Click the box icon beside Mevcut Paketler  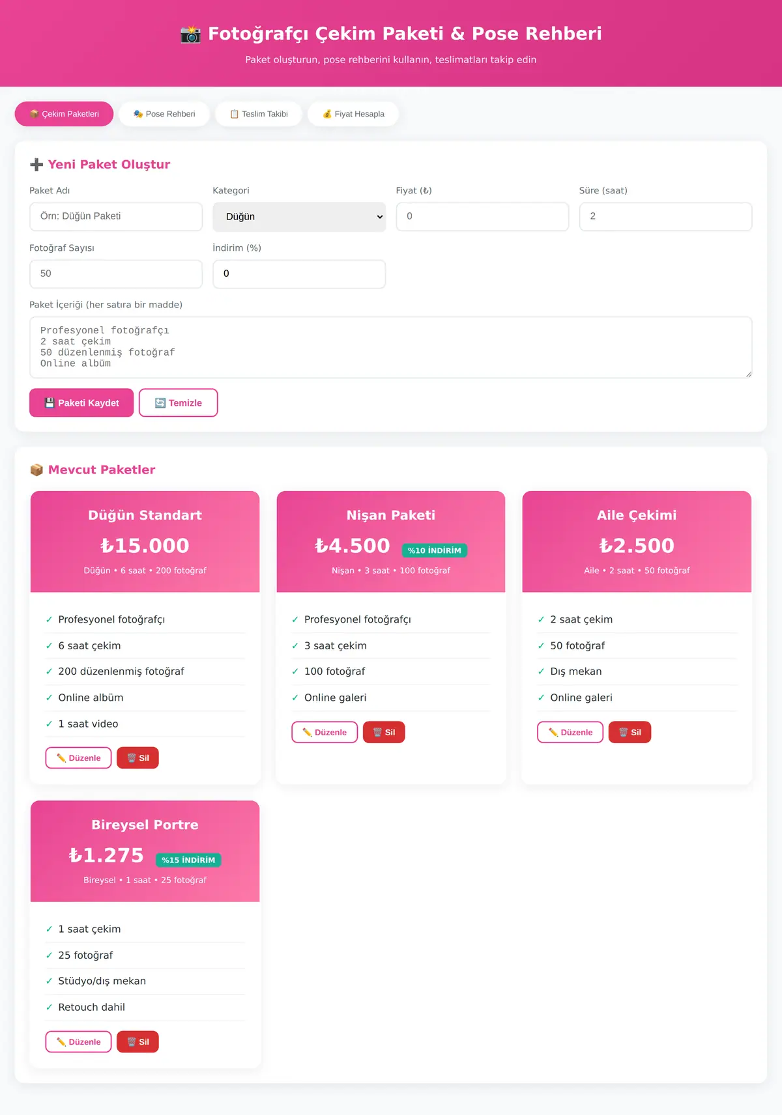tap(36, 470)
